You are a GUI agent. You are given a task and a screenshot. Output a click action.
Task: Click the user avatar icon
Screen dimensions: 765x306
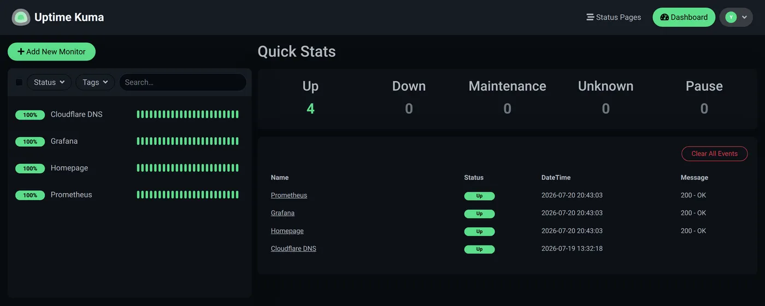coord(731,17)
